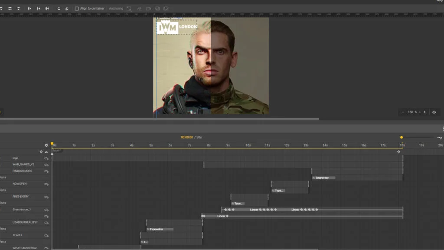Click first Linear easing on Green-arrow_1 track
The width and height of the screenshot is (444, 250).
click(254, 210)
